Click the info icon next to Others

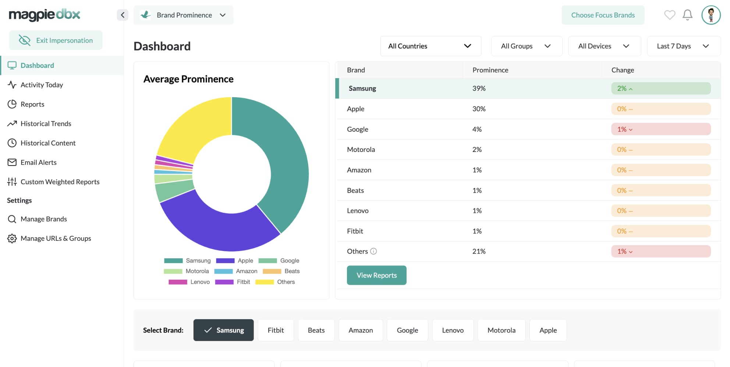pyautogui.click(x=373, y=251)
